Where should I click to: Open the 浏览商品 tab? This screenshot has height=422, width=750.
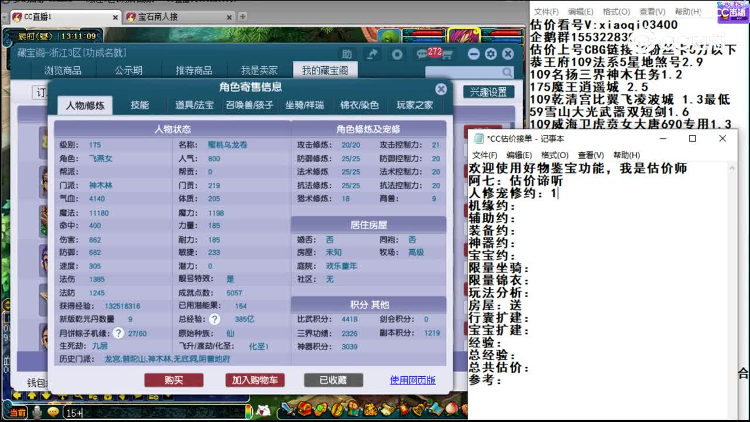pyautogui.click(x=63, y=71)
